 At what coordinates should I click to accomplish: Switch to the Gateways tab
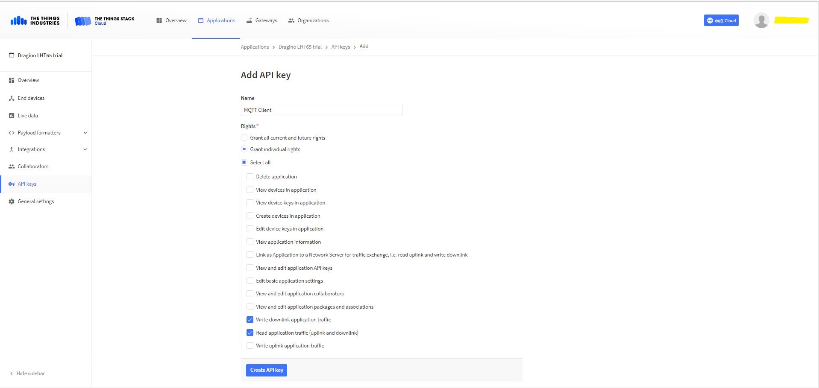click(261, 20)
